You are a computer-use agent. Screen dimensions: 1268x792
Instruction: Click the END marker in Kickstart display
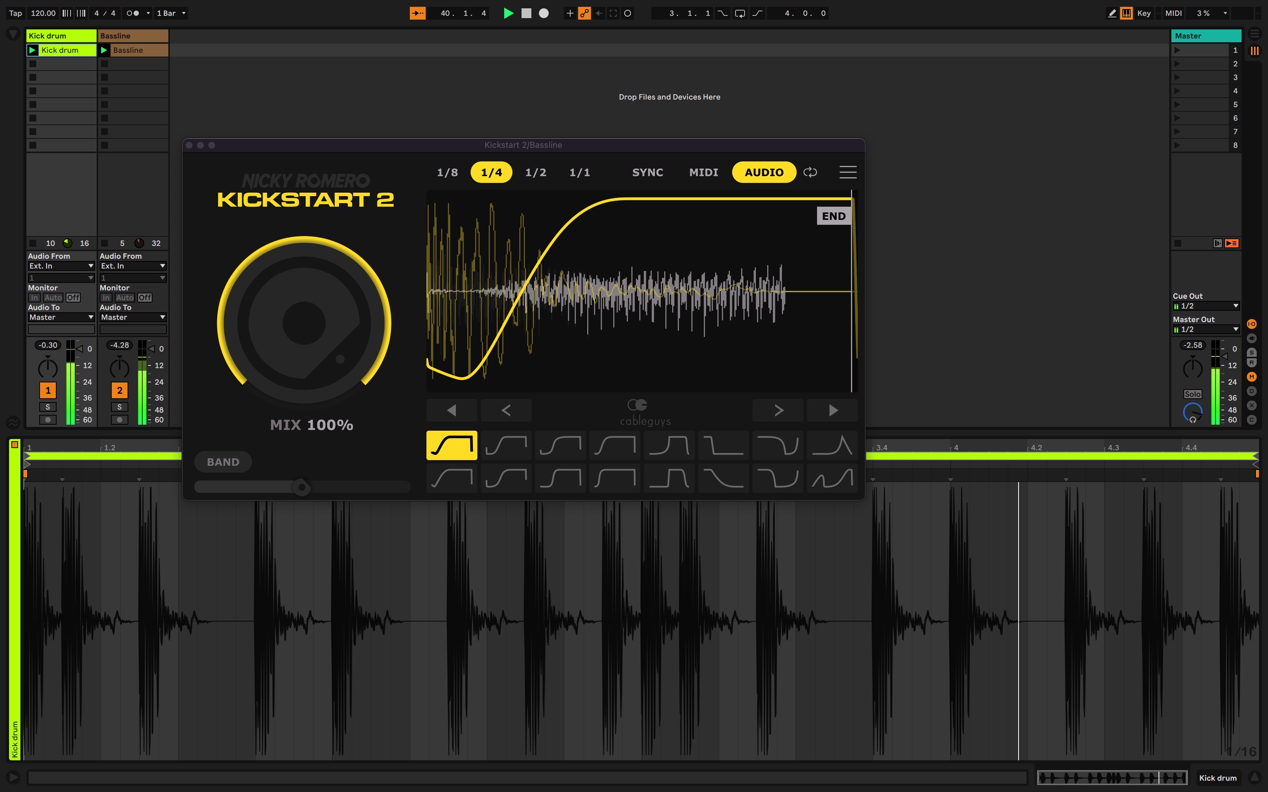(x=834, y=216)
